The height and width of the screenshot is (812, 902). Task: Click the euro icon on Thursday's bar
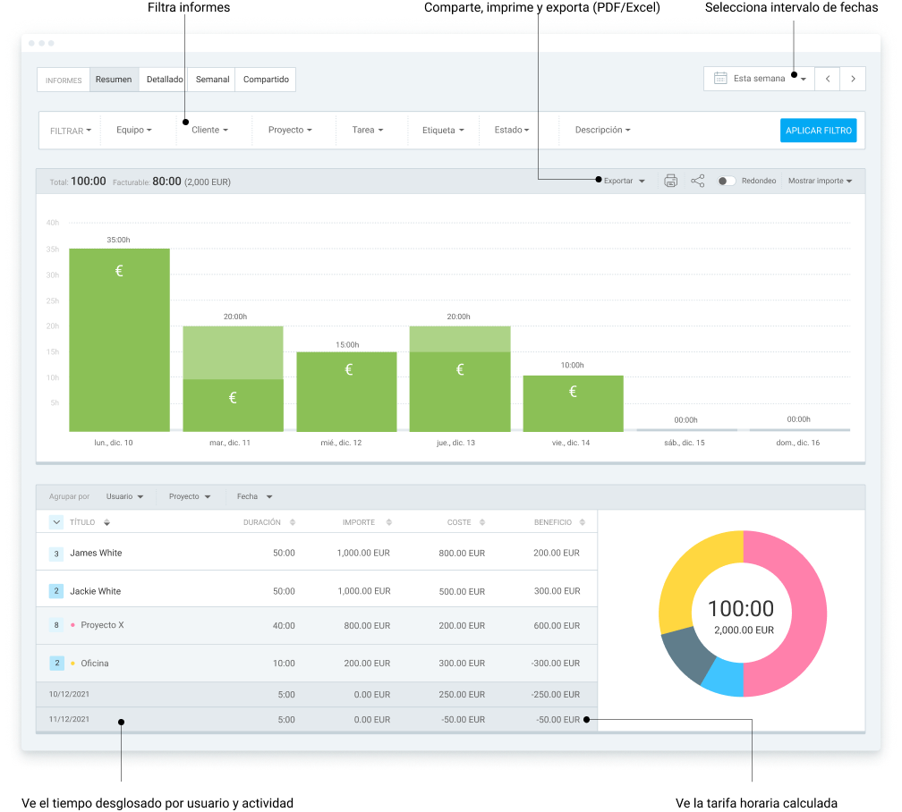point(460,369)
